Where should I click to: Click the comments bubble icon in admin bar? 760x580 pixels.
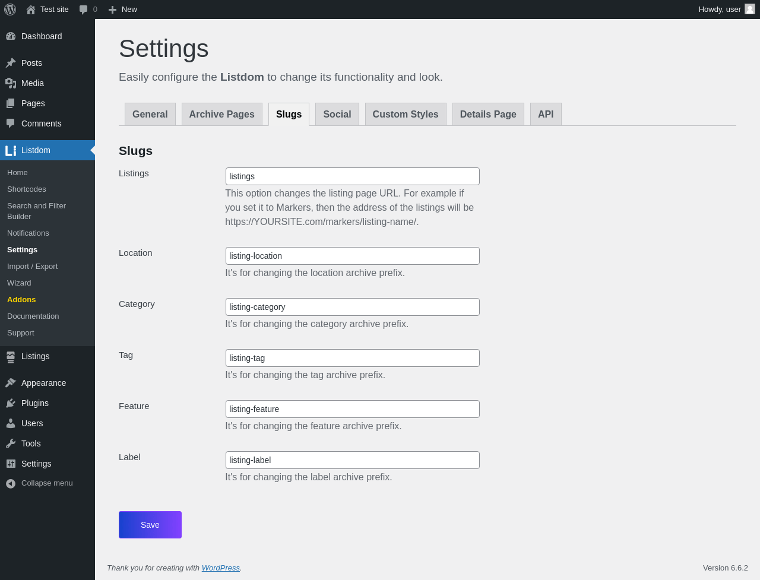pos(84,9)
